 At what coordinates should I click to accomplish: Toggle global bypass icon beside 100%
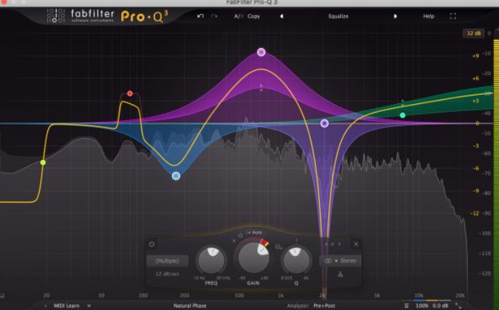(x=406, y=306)
